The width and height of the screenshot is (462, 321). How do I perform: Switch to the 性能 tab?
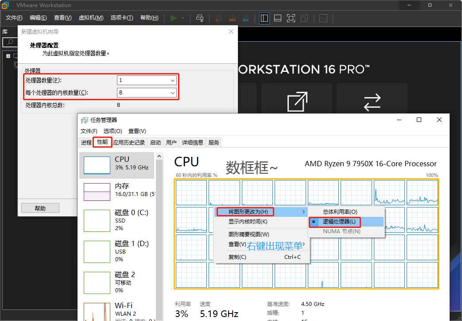pos(102,142)
